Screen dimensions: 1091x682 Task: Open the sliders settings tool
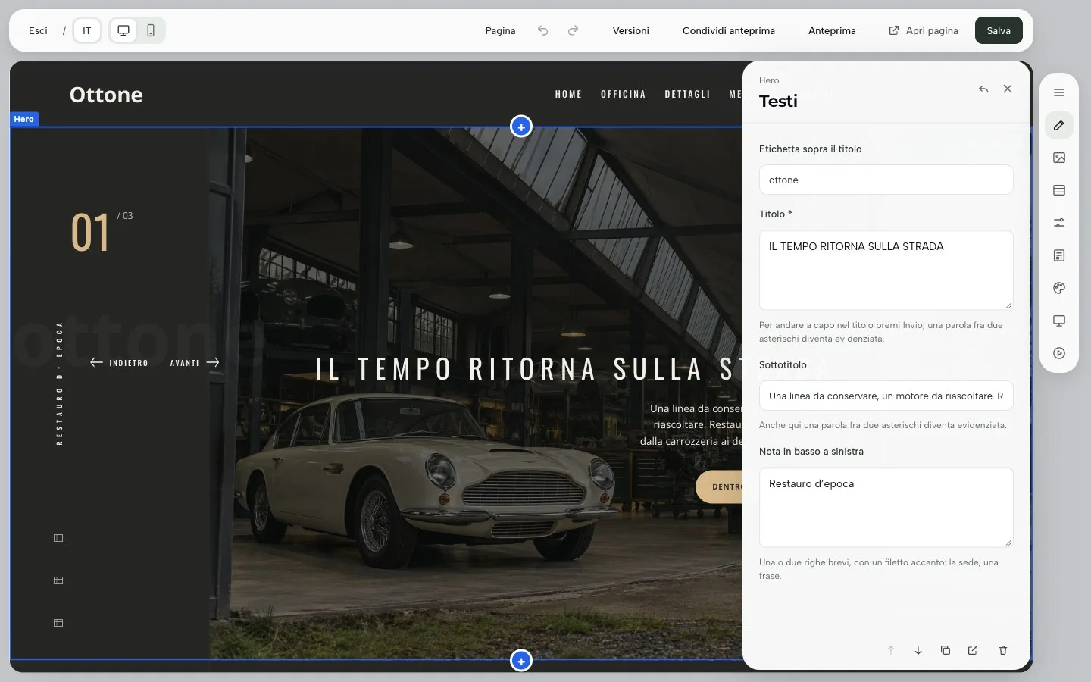1059,223
